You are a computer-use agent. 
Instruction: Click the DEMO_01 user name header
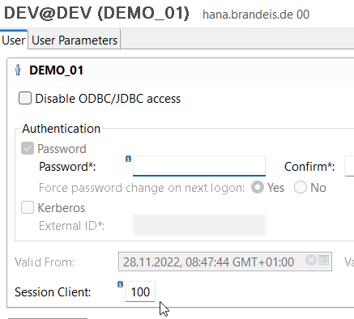coord(56,70)
